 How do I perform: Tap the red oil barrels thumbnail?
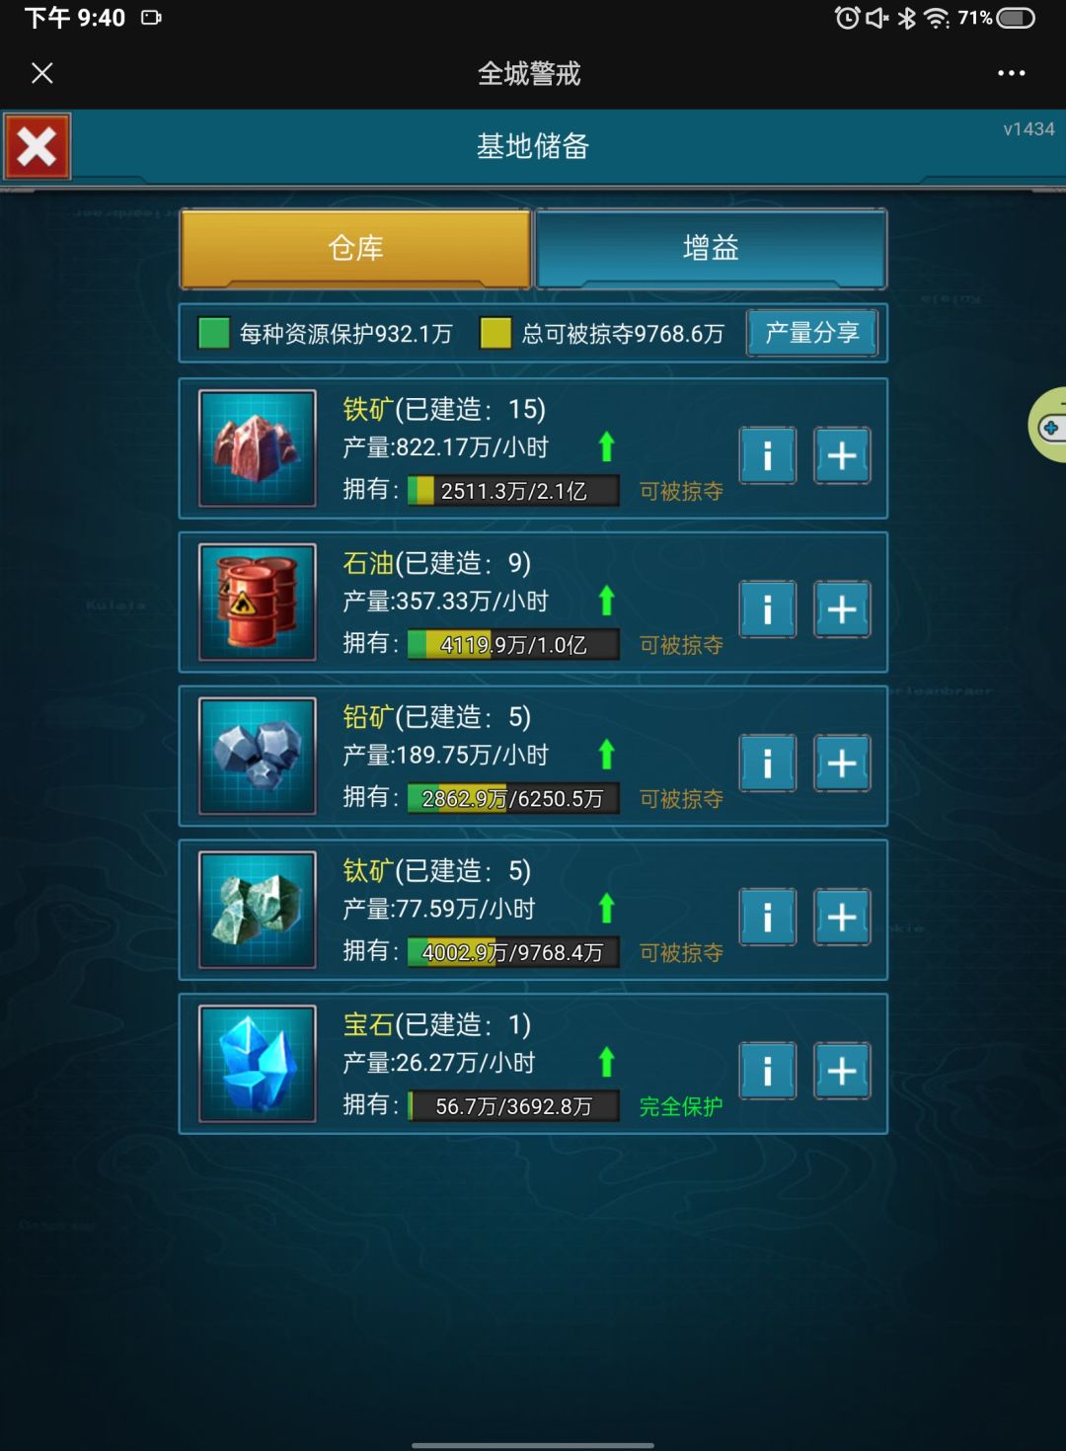point(258,603)
